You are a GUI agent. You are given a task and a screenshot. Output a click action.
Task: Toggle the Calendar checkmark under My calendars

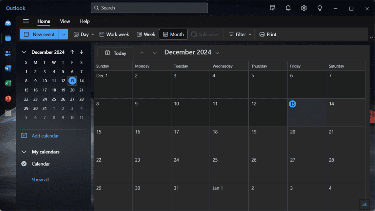tap(24, 164)
